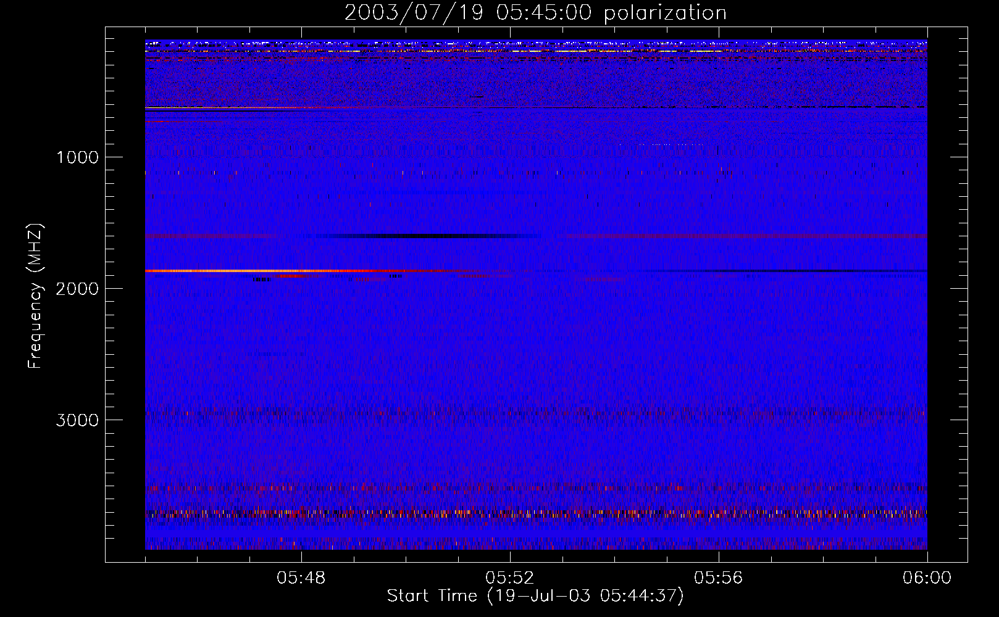This screenshot has width=999, height=617.
Task: Click the dark horizontal band near 1600 MHz
Action: [x=426, y=236]
